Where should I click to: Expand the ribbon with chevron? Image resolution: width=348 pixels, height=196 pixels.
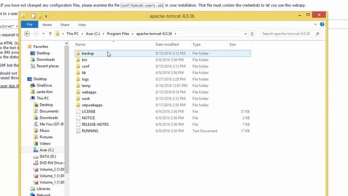click(x=315, y=24)
